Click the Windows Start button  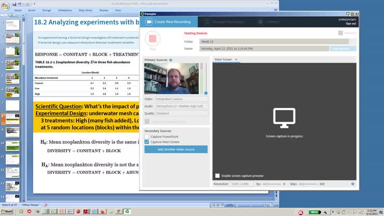click(x=7, y=211)
